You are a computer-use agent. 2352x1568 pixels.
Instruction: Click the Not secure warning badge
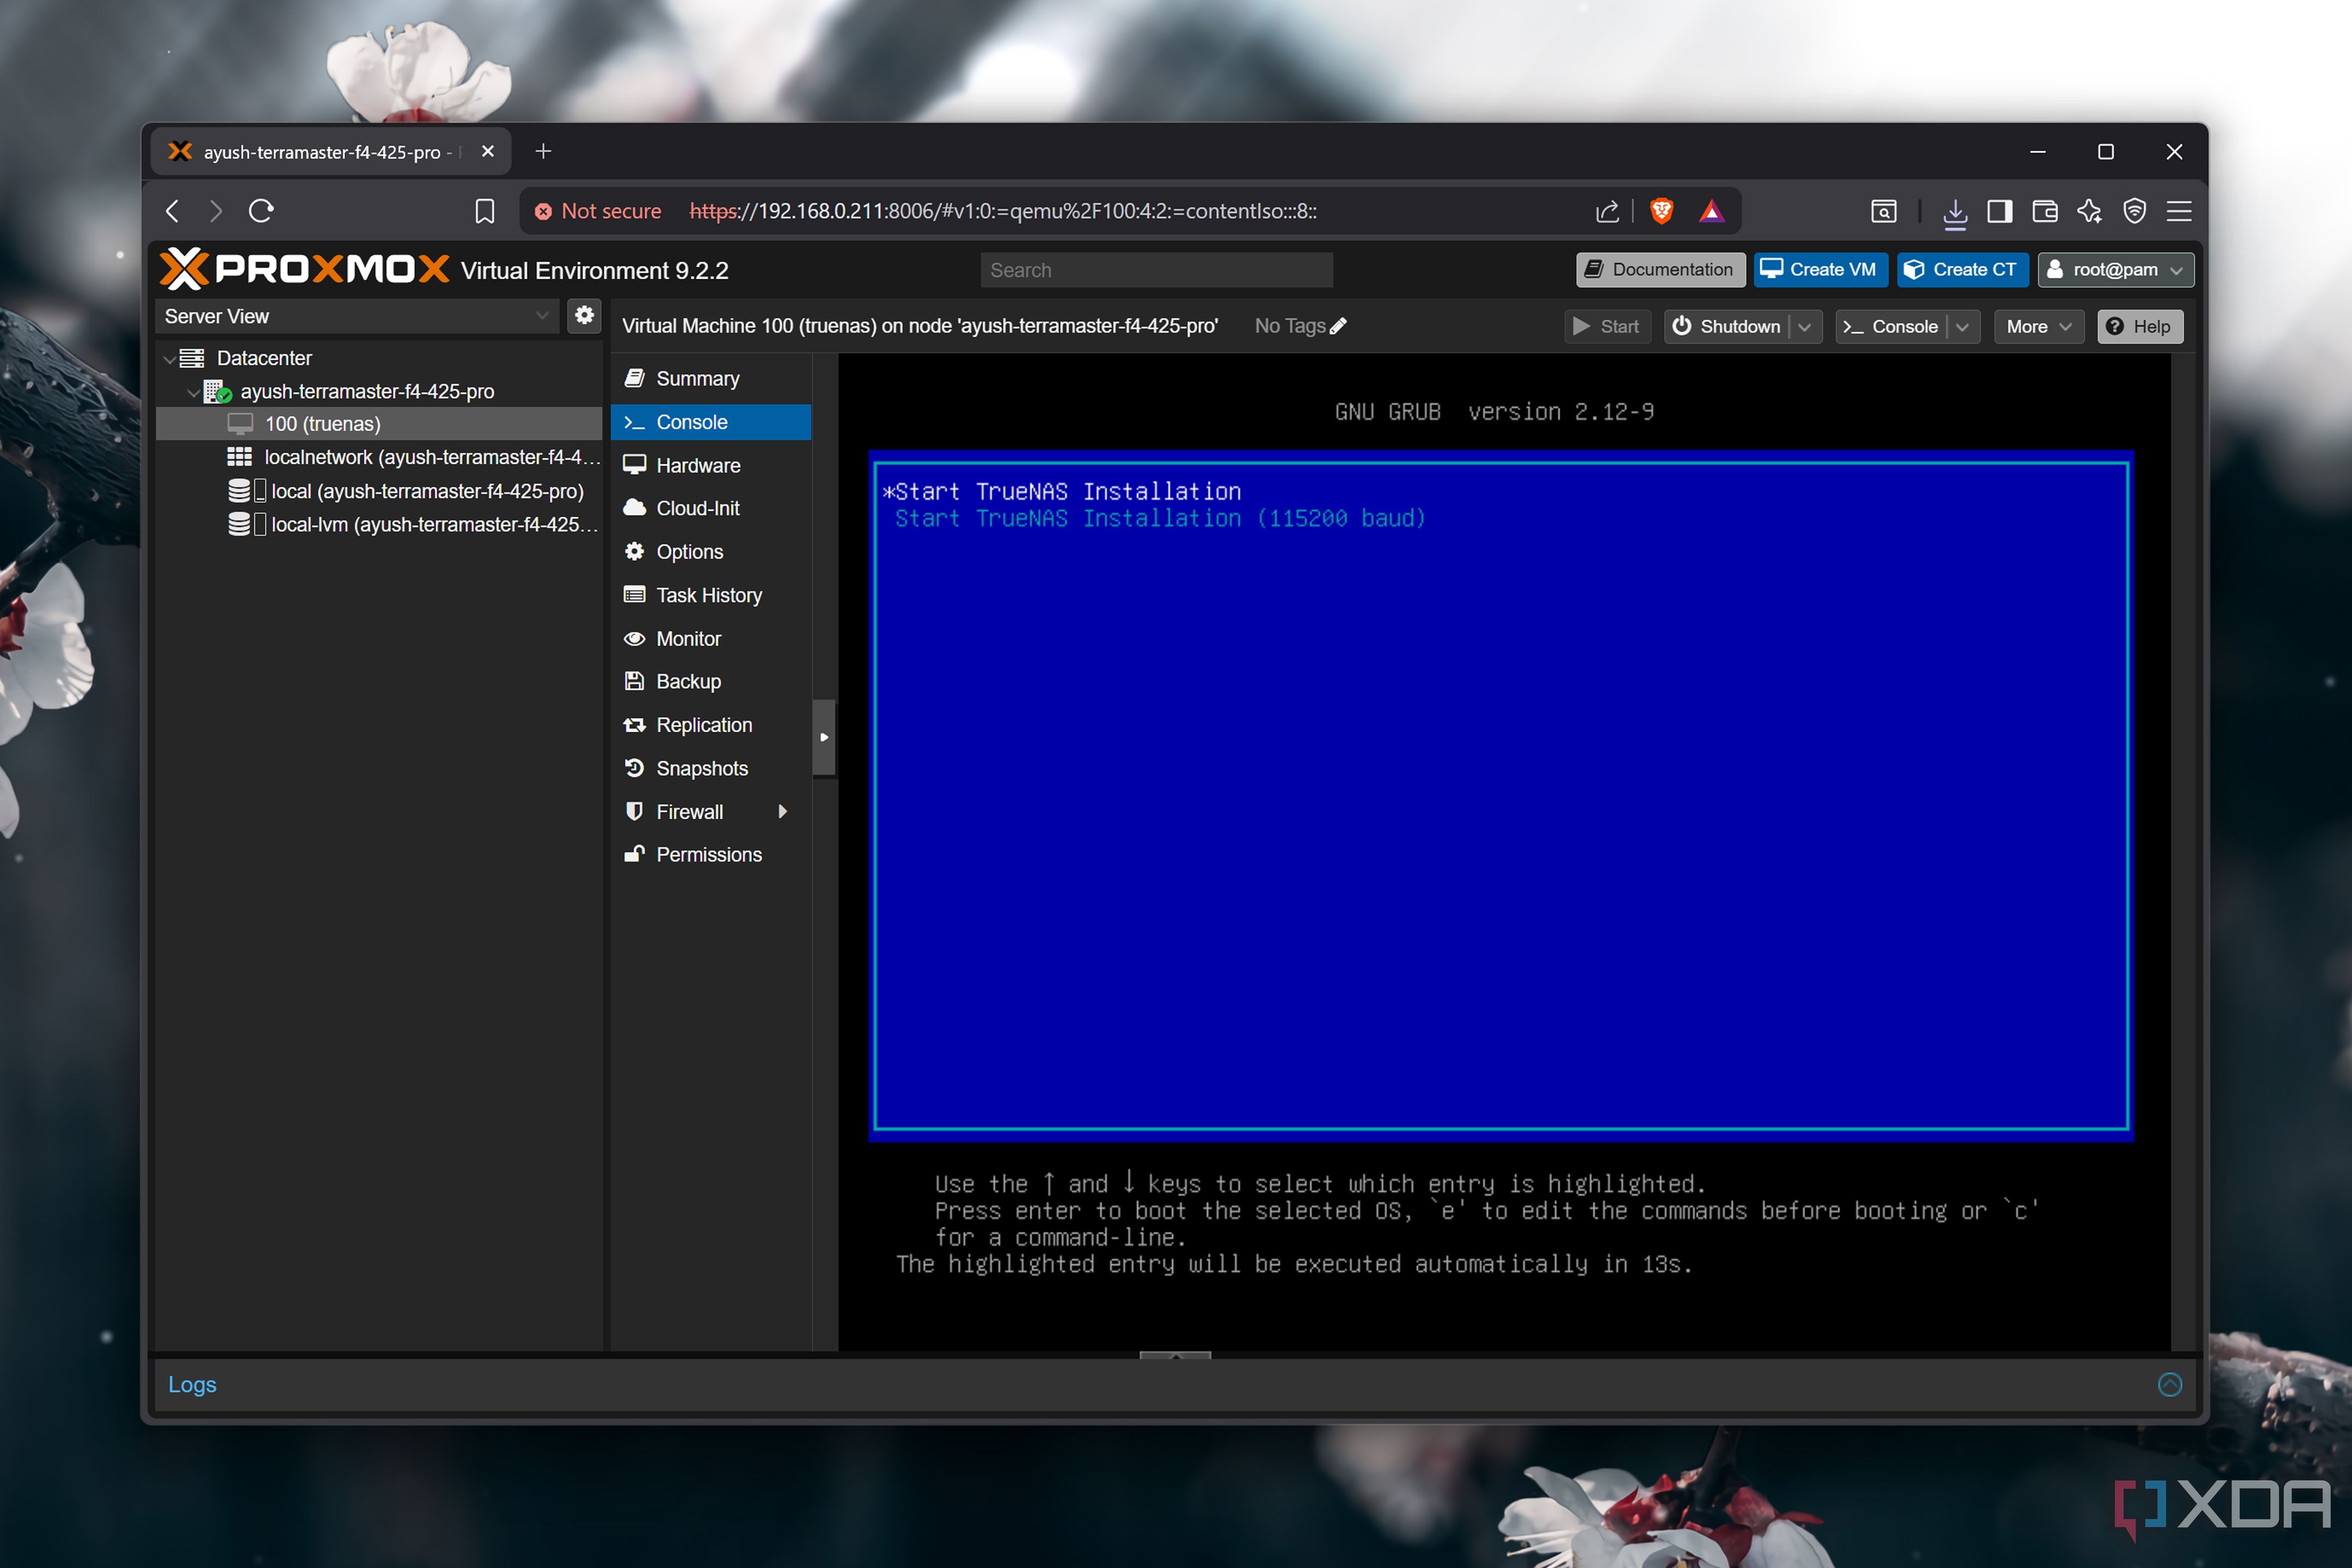[x=598, y=211]
